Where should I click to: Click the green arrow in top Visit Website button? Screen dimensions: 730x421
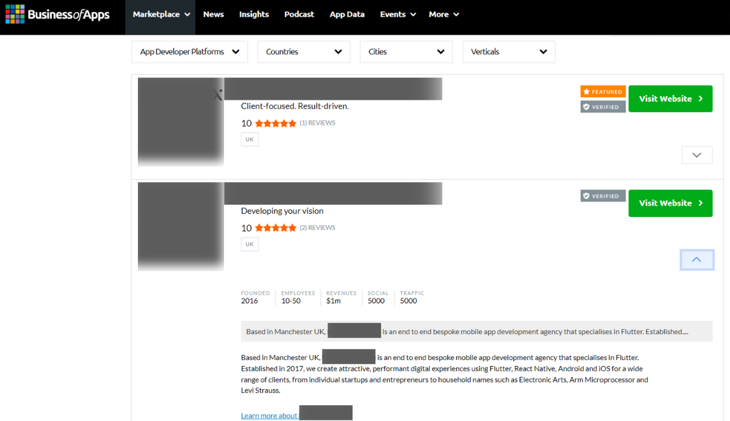coord(699,99)
